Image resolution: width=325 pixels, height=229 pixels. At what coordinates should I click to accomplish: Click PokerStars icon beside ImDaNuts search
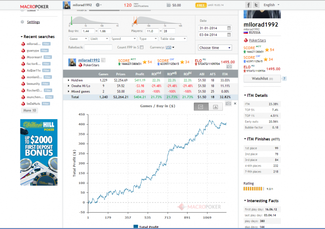[x=23, y=104]
